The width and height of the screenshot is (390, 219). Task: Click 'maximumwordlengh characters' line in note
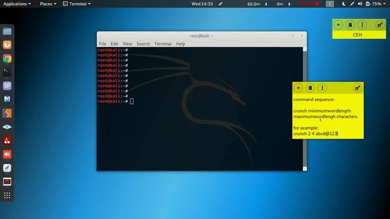tap(325, 116)
